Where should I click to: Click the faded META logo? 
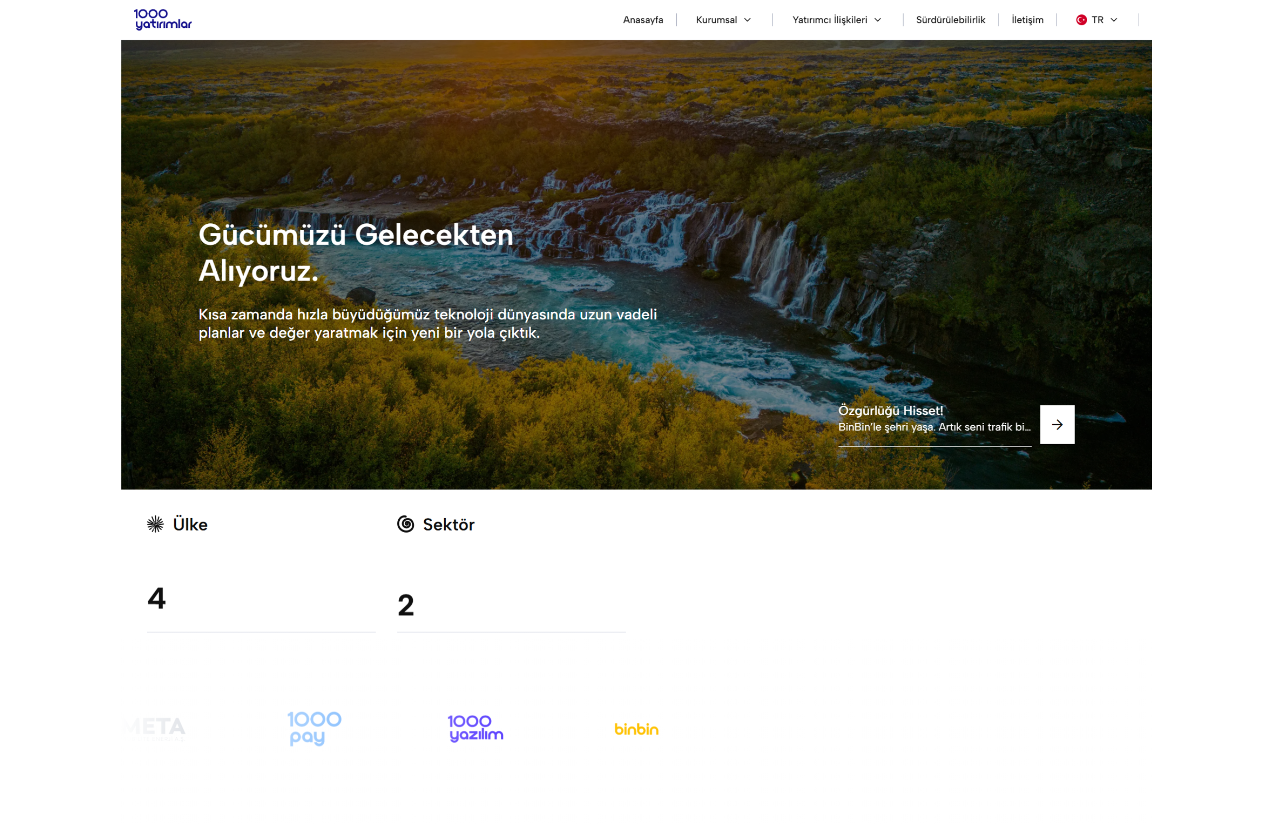point(155,728)
